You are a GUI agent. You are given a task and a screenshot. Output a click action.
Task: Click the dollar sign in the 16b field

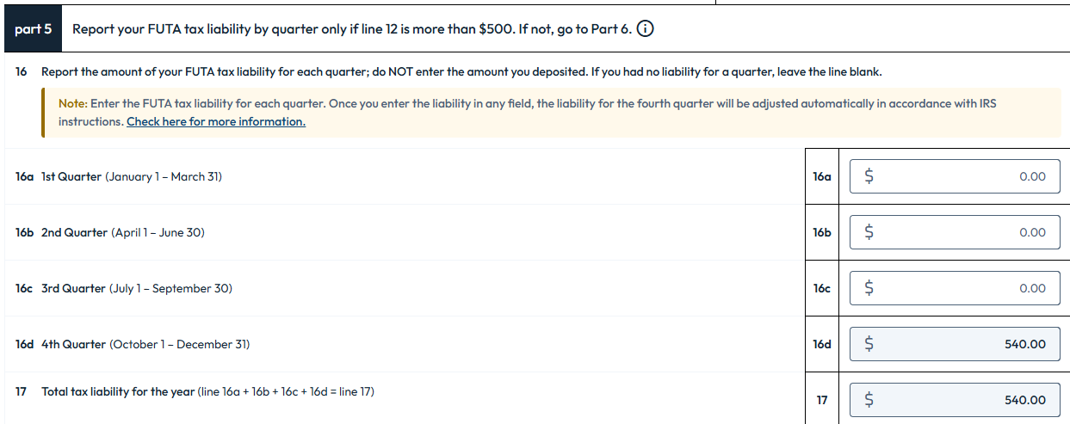(869, 232)
